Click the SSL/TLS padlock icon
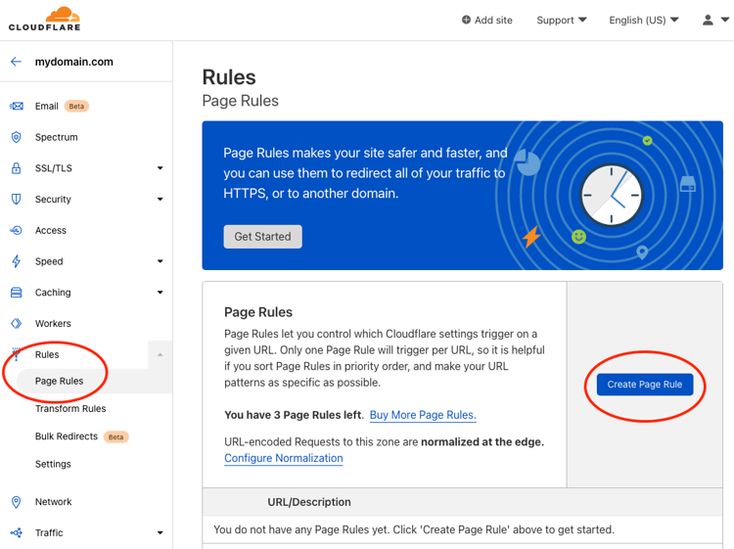 [17, 168]
